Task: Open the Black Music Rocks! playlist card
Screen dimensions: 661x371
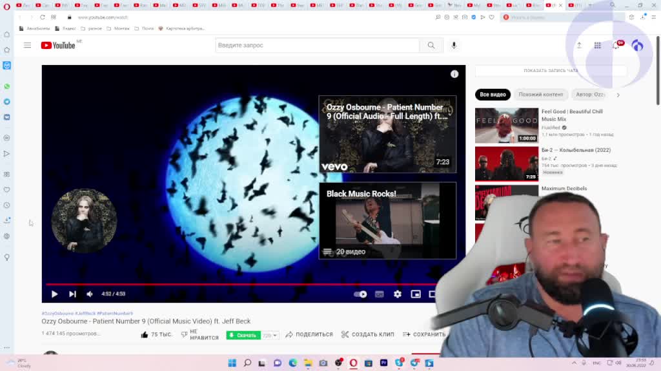Action: [387, 220]
